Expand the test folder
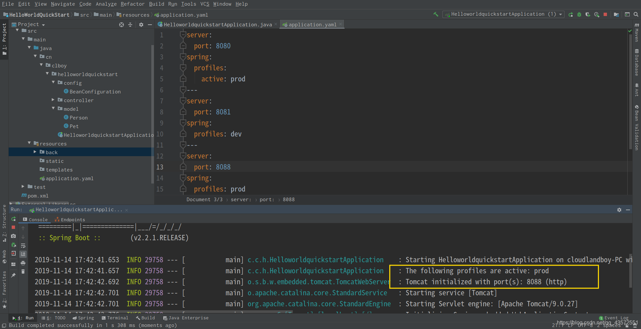The height and width of the screenshot is (329, 641). (23, 187)
